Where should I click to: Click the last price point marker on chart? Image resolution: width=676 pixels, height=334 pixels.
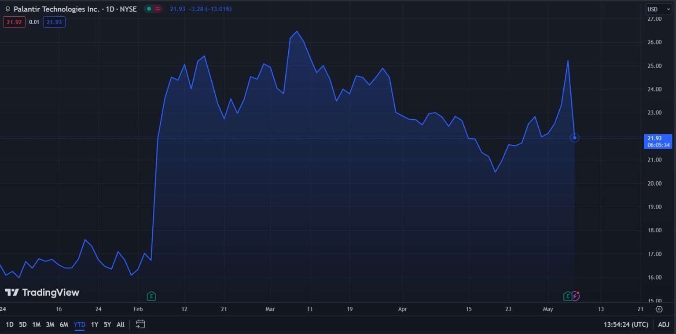574,138
